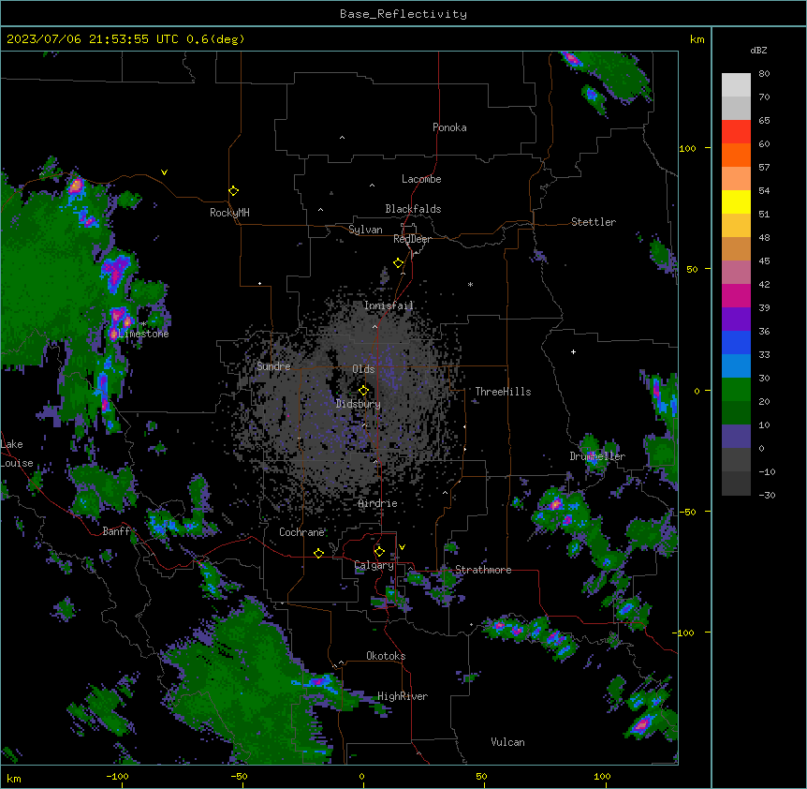Screen dimensions: 807x789
Task: Click the km unit label at top right
Action: (697, 39)
